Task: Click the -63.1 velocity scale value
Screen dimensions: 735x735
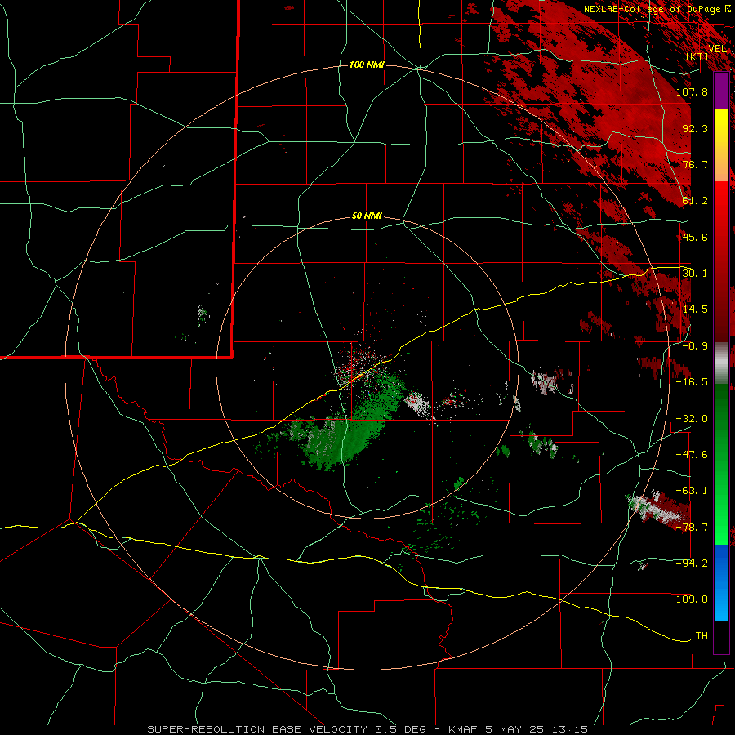Action: [692, 491]
